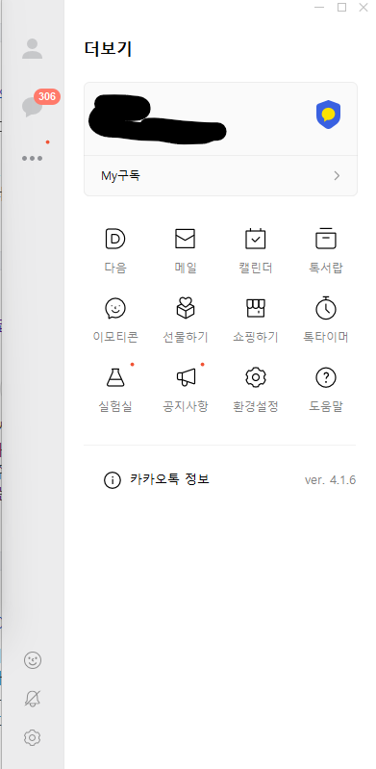Click the 카카오톡 정보 info icon

tap(113, 480)
